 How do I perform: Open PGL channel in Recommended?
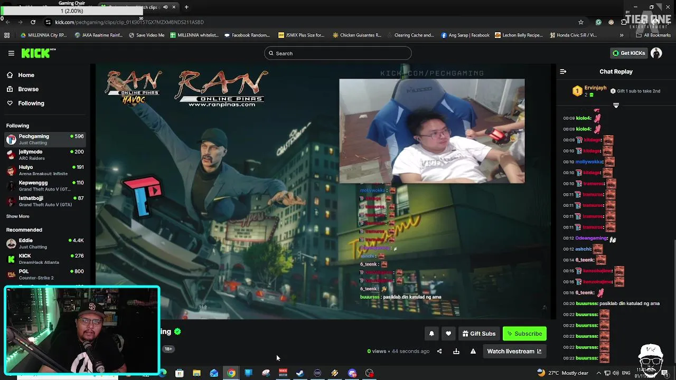(x=45, y=274)
